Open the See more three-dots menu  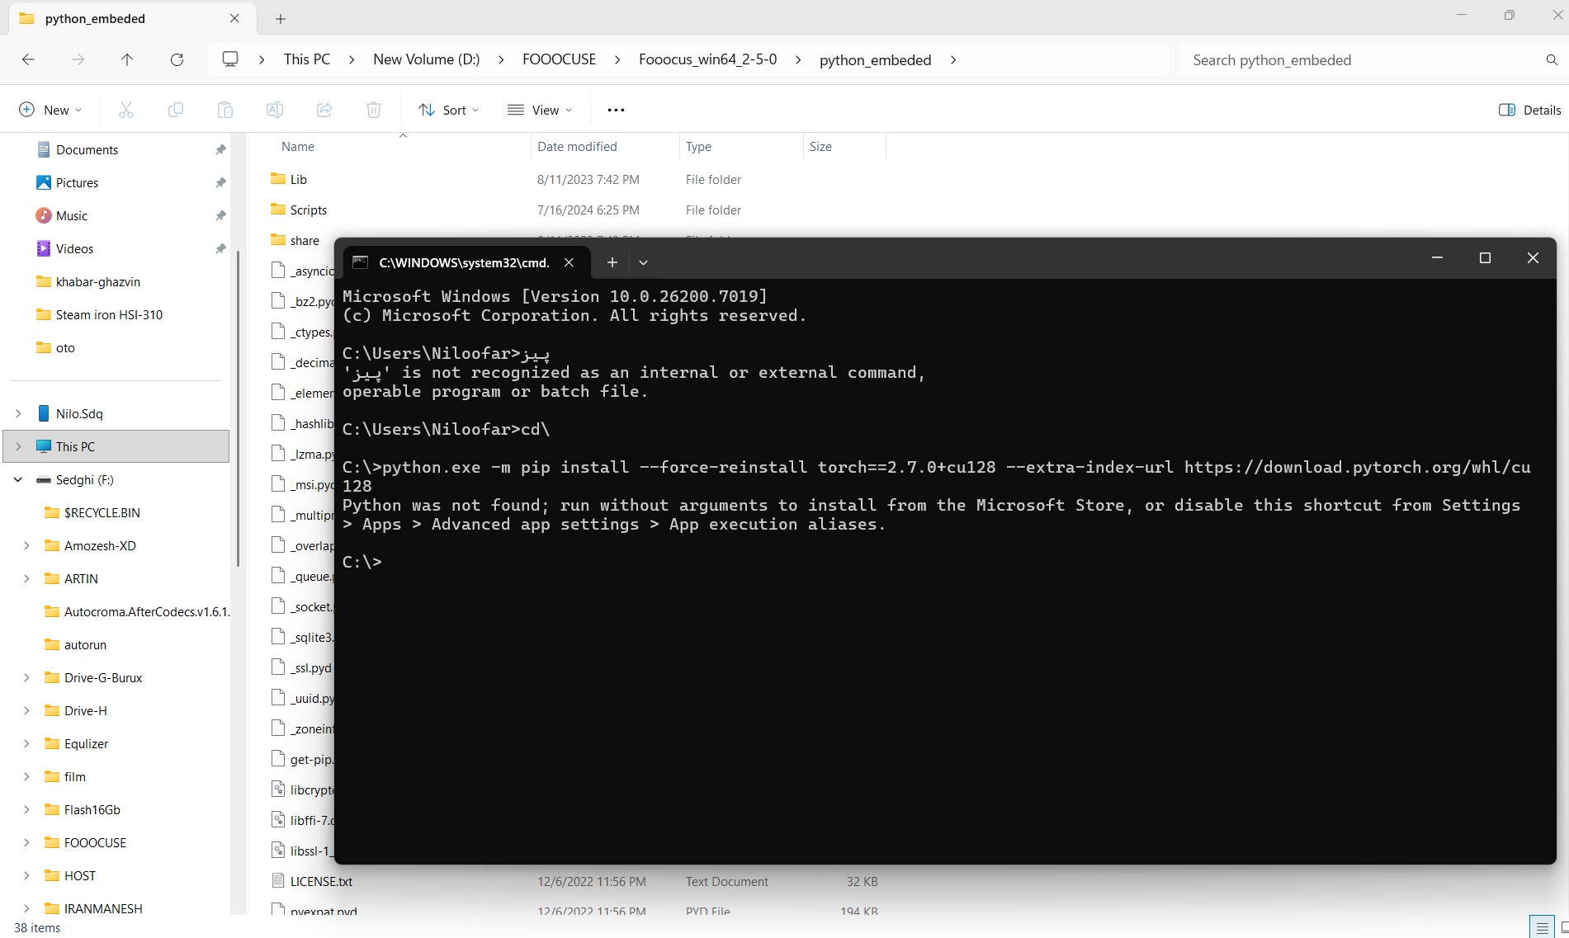coord(616,110)
